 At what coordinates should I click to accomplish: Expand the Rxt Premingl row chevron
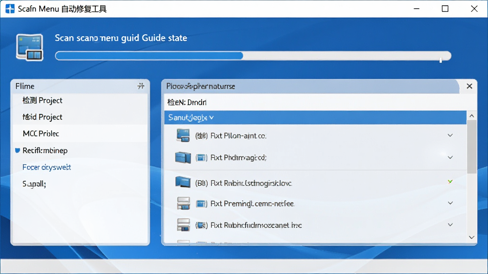(x=450, y=203)
